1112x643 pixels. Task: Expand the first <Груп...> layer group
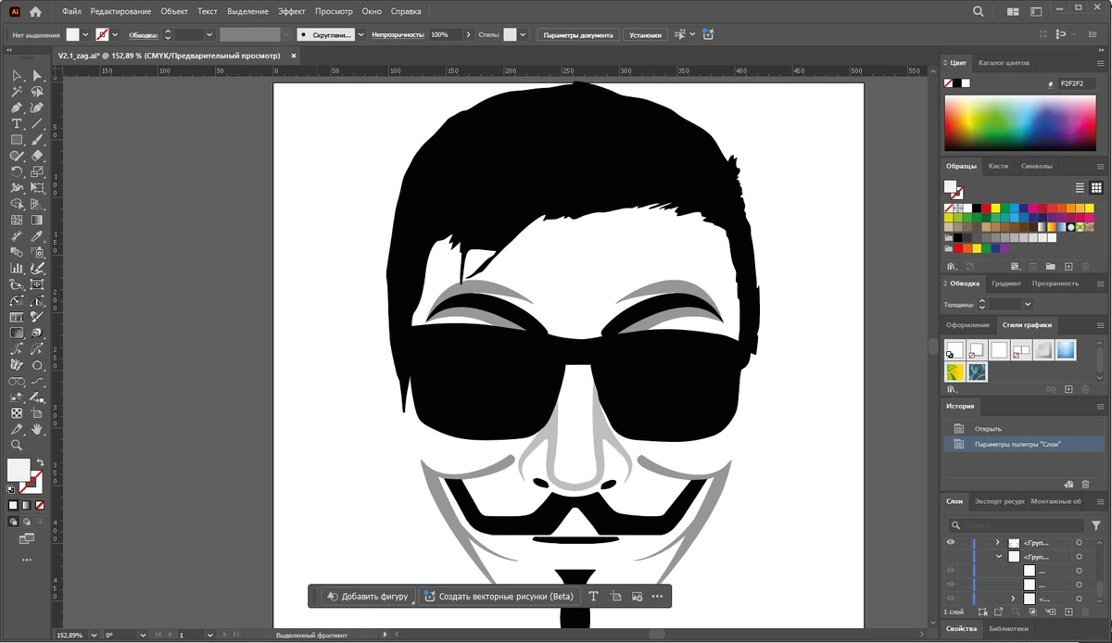tap(997, 542)
